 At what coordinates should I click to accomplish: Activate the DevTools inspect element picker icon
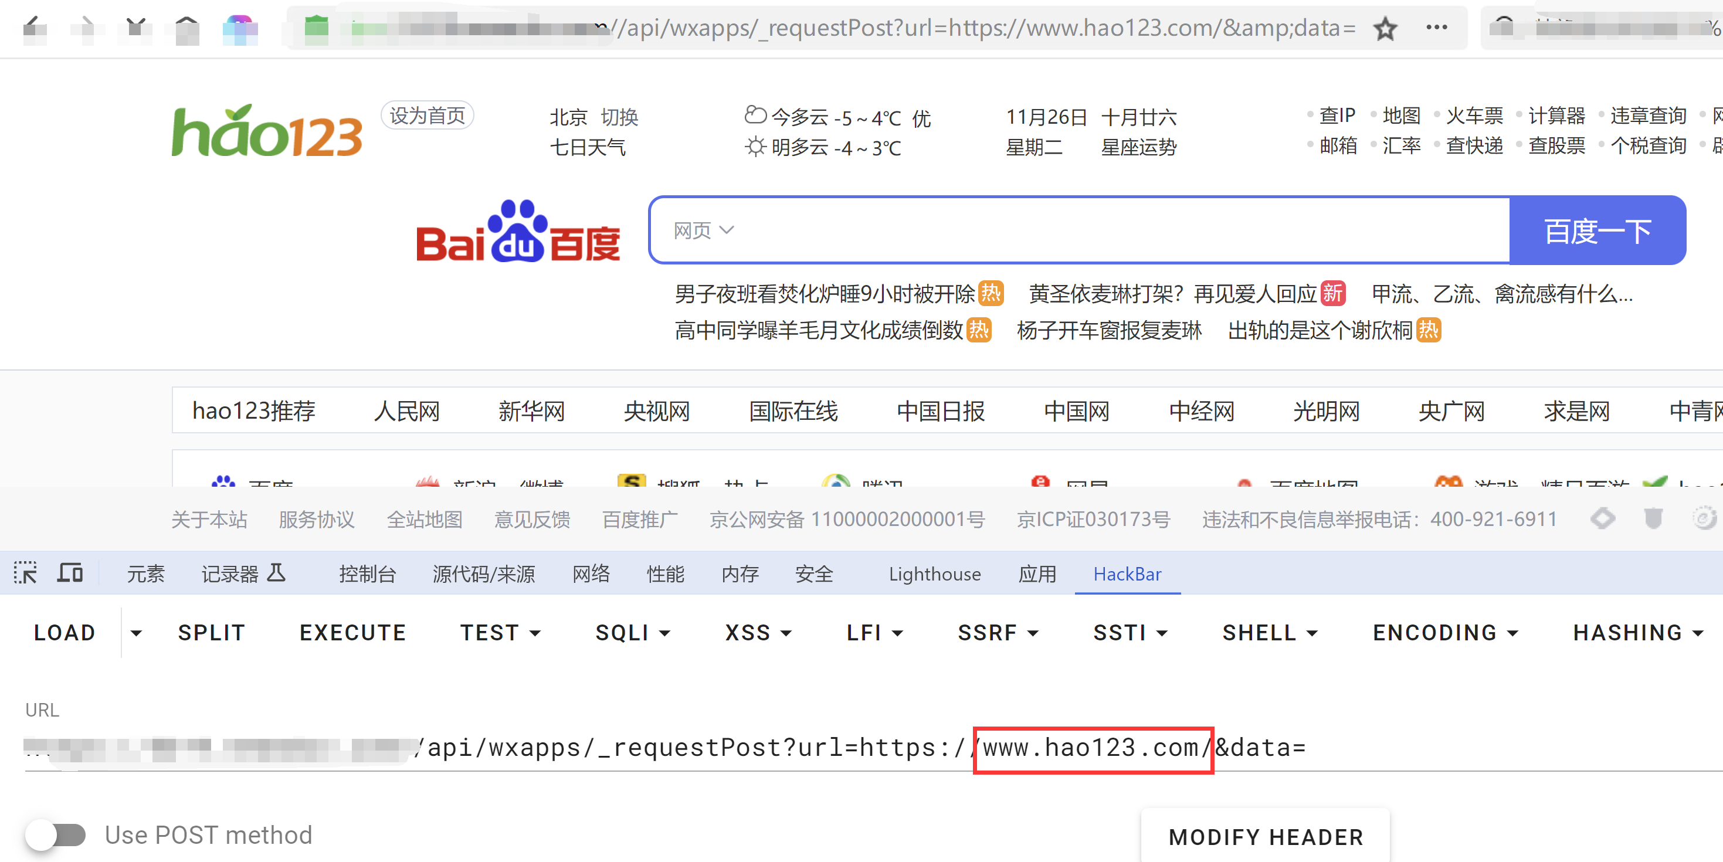click(x=25, y=573)
